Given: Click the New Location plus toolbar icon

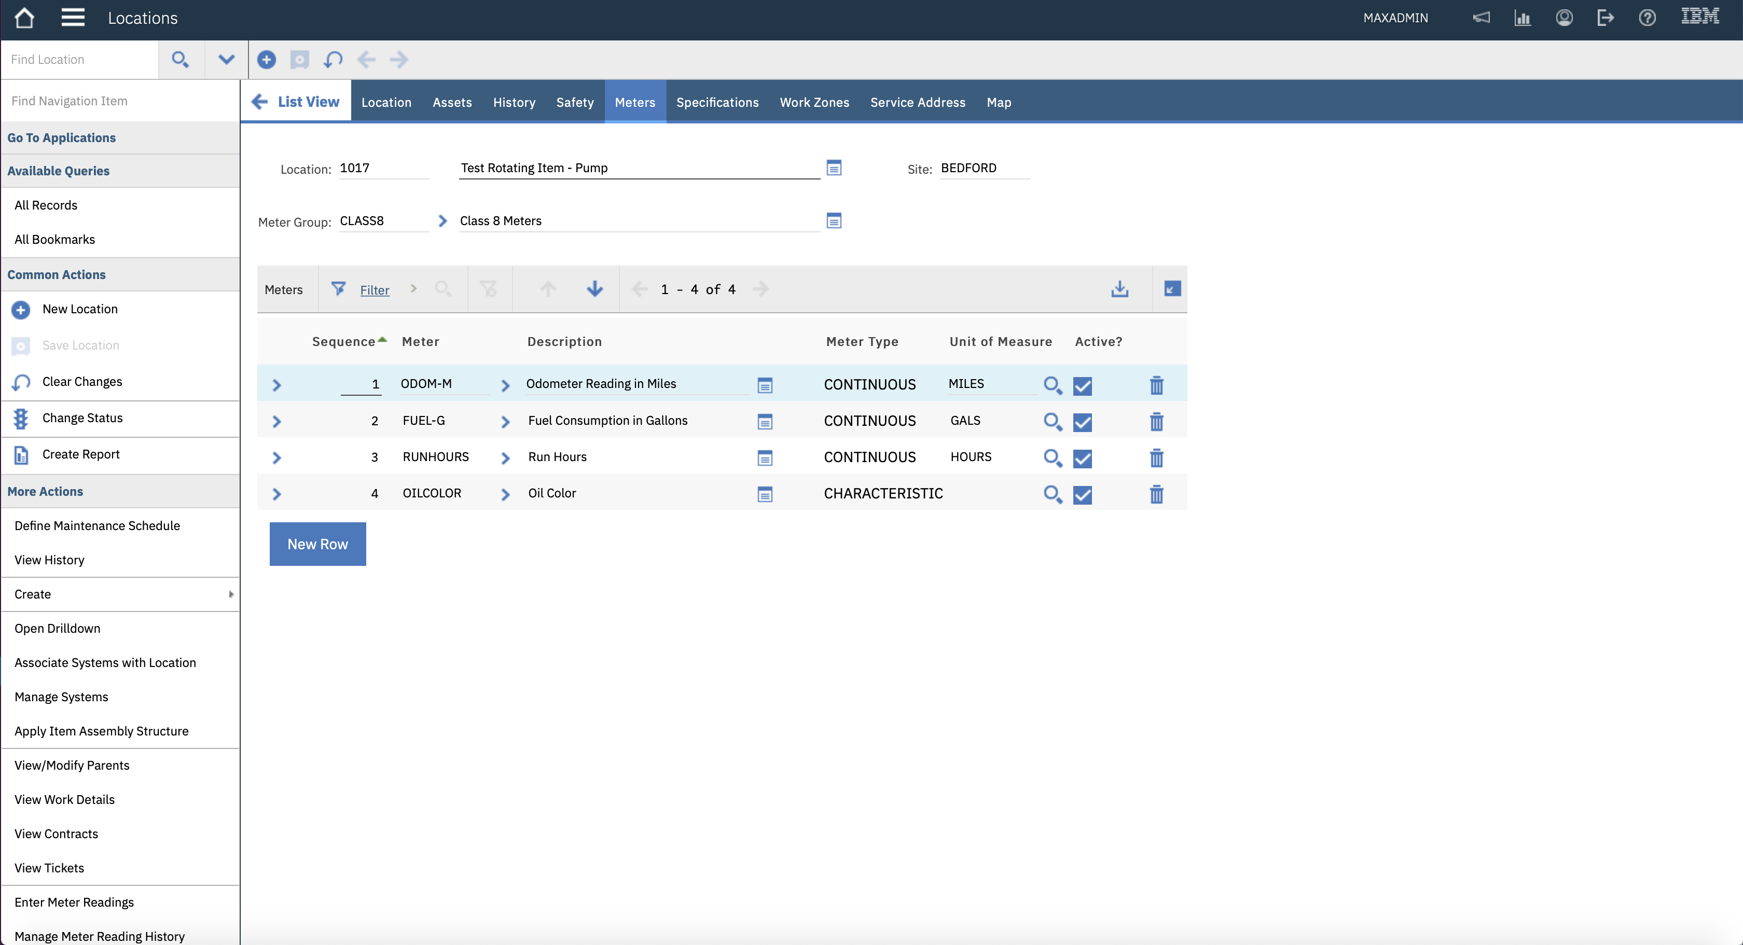Looking at the screenshot, I should point(267,60).
